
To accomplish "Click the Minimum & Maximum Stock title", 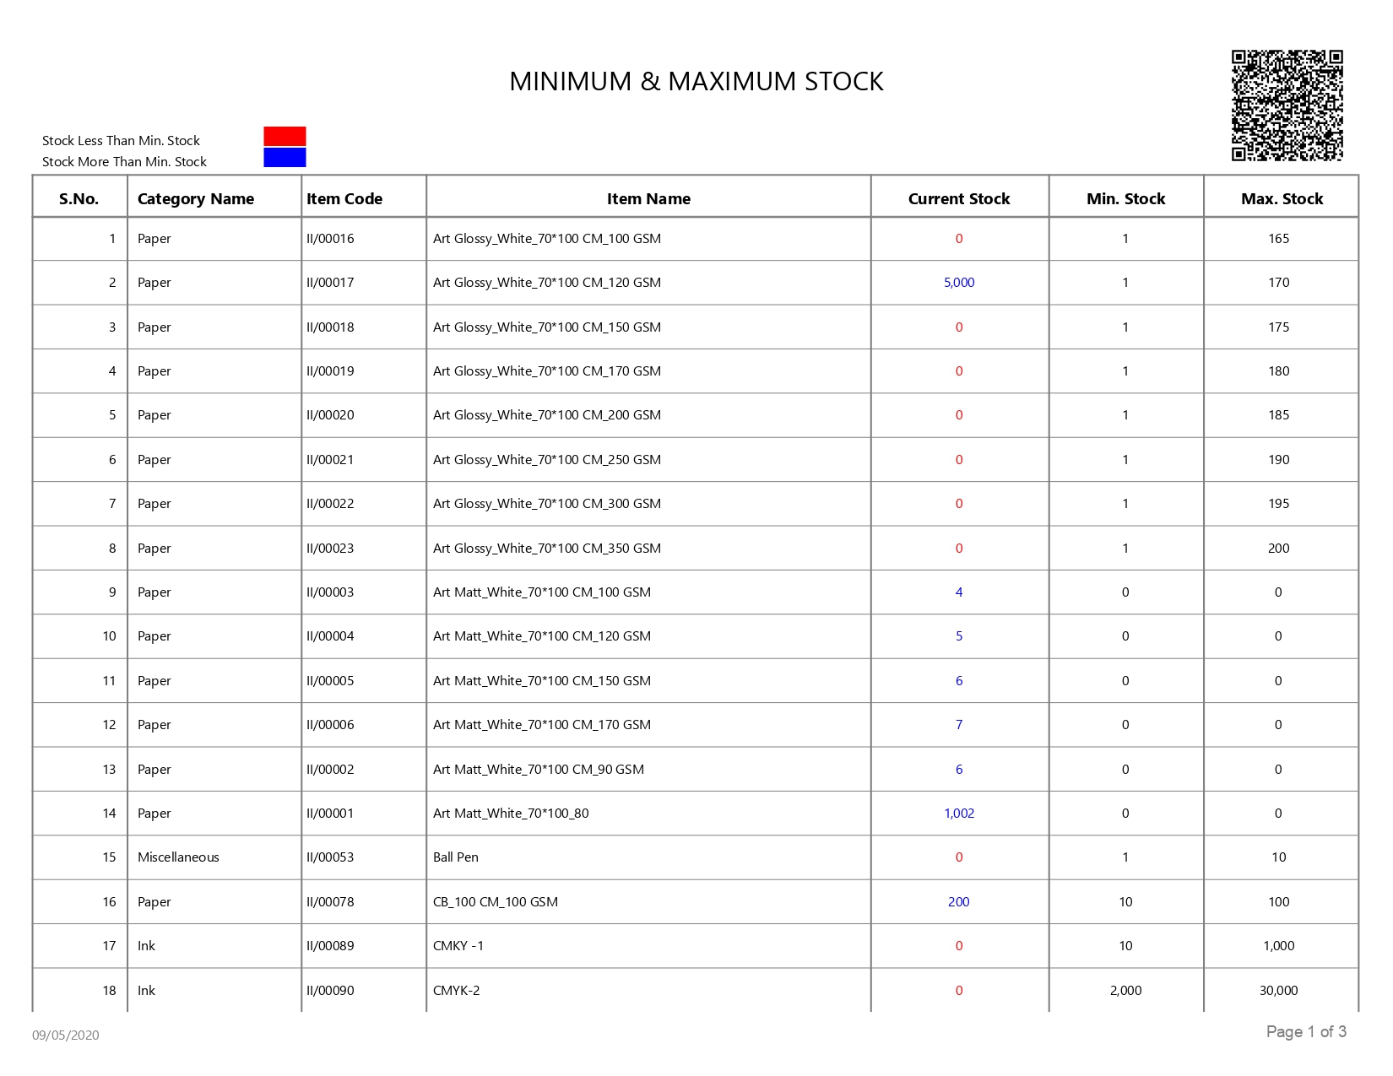I will point(696,81).
